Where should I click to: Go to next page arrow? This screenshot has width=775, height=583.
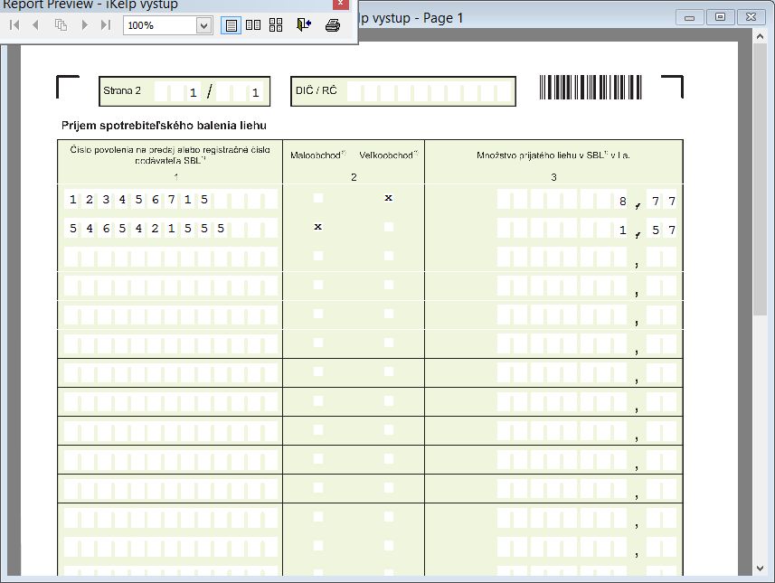click(x=85, y=25)
